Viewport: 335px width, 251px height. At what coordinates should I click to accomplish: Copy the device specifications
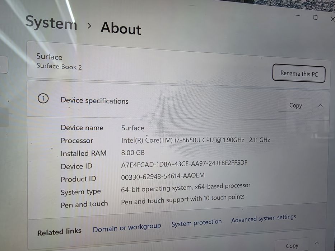pos(295,105)
